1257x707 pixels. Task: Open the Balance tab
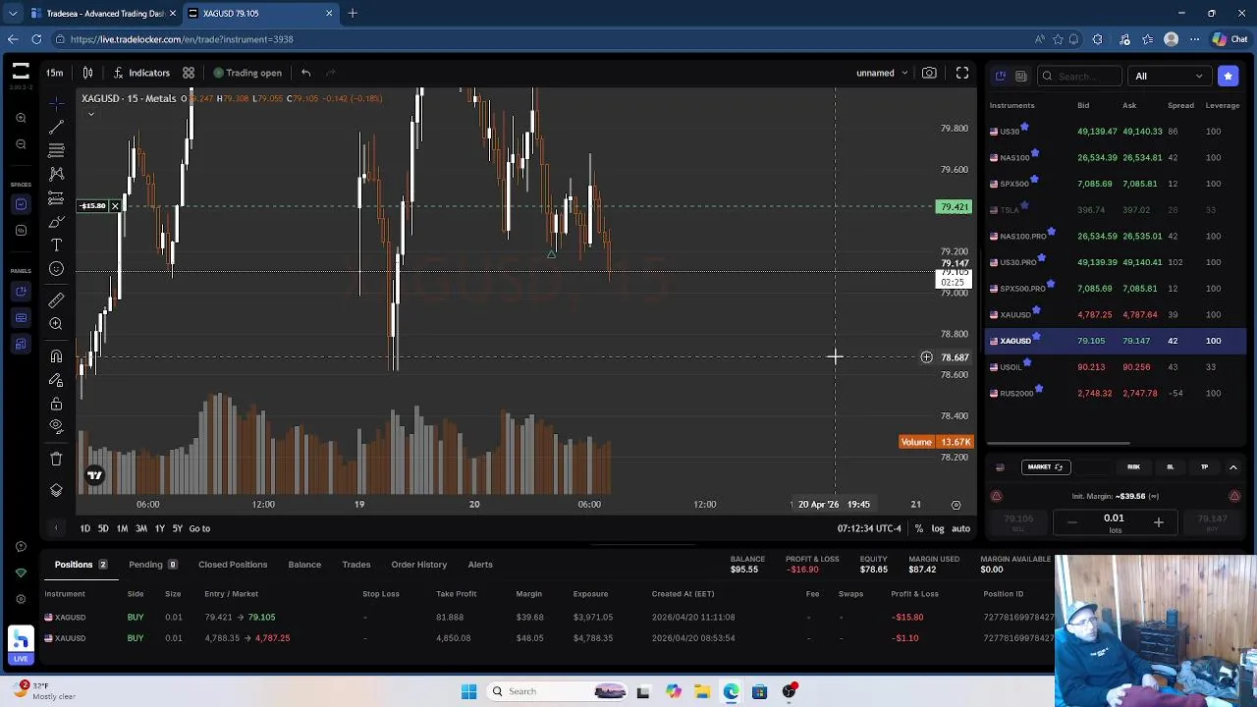(x=304, y=565)
